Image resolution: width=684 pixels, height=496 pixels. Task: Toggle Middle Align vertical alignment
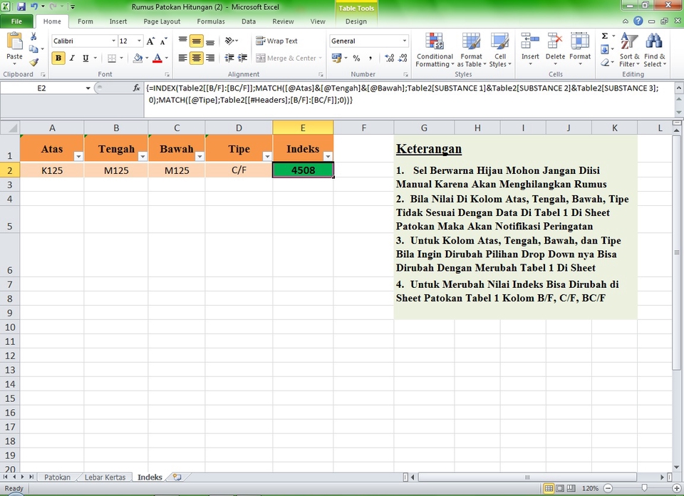pyautogui.click(x=197, y=41)
